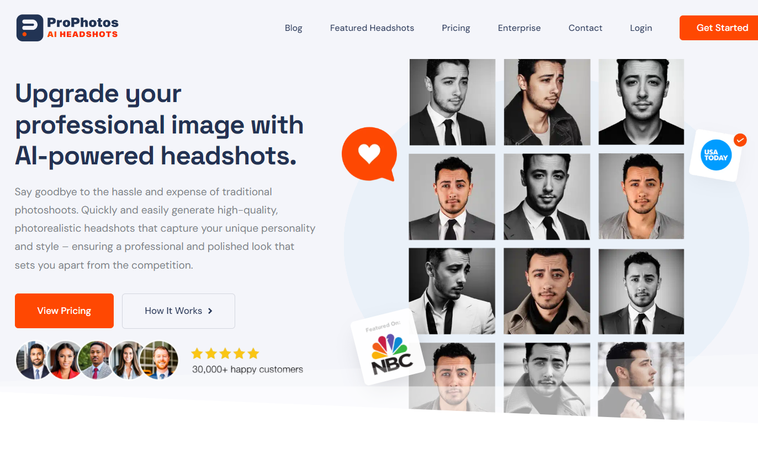The image size is (758, 470).
Task: Click the red-haired man customer avatar
Action: click(159, 360)
